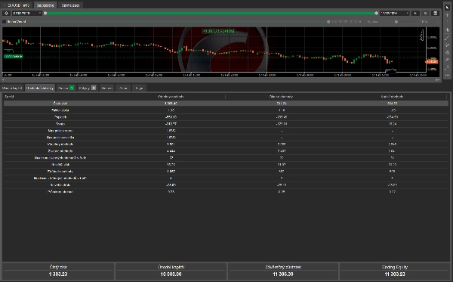Start the backtest with the play button
Image resolution: width=453 pixels, height=282 pixels.
pyautogui.click(x=415, y=14)
